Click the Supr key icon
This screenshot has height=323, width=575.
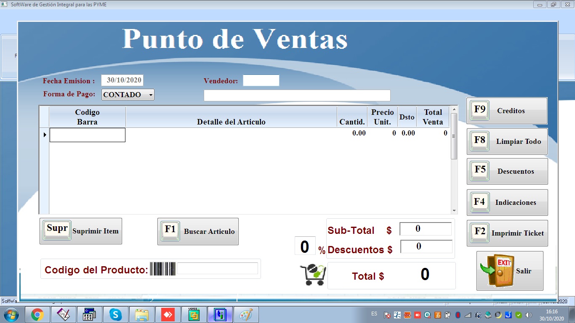point(57,230)
